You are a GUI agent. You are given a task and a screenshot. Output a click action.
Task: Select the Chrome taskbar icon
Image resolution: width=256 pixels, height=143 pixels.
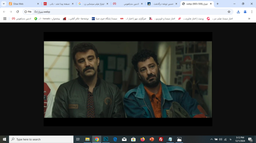click(x=97, y=139)
